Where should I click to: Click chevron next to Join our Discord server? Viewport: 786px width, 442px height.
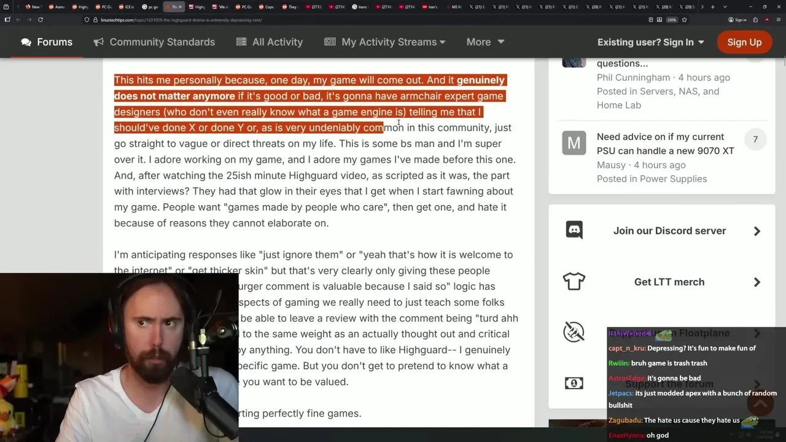(x=757, y=231)
